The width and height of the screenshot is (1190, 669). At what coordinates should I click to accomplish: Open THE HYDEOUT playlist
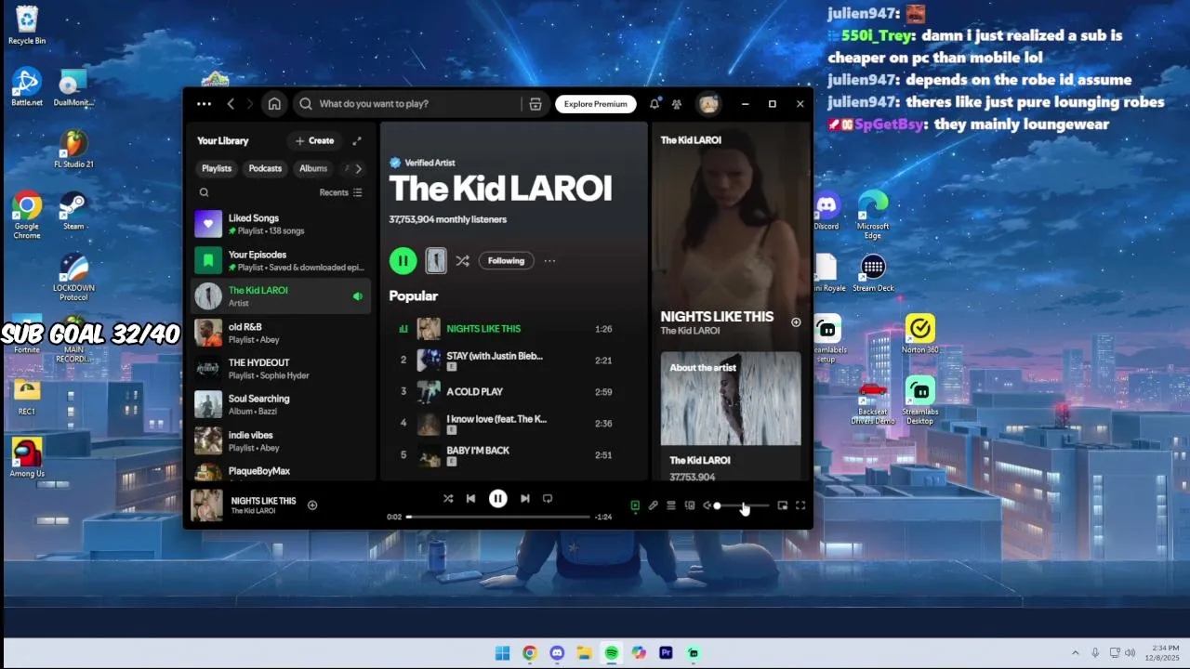click(281, 369)
